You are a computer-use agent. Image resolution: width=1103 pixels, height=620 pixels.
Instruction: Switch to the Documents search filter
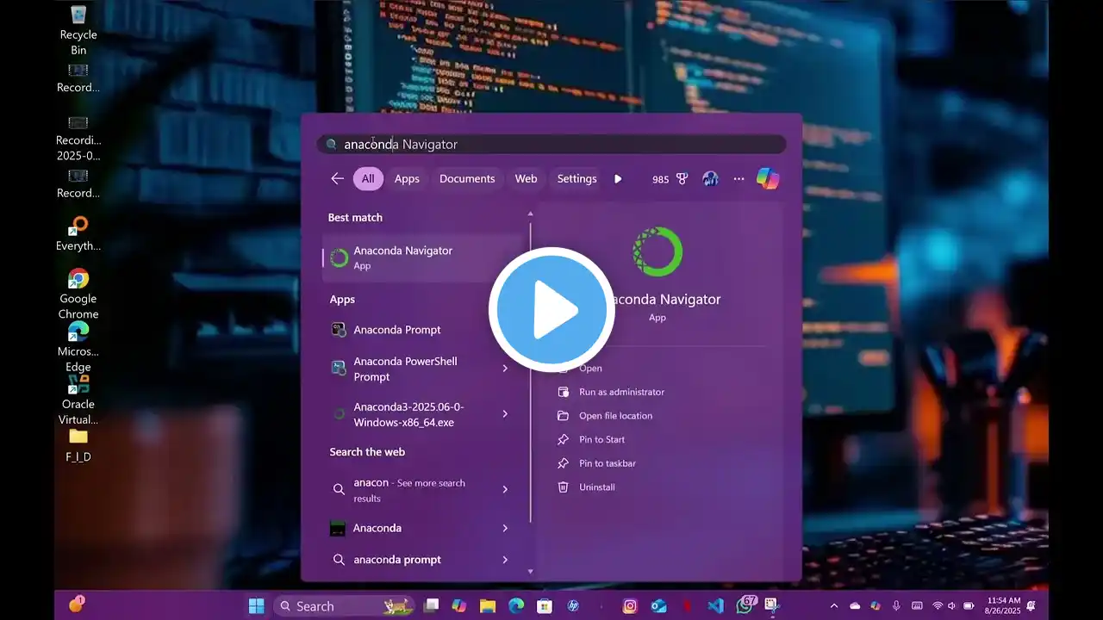pyautogui.click(x=467, y=178)
